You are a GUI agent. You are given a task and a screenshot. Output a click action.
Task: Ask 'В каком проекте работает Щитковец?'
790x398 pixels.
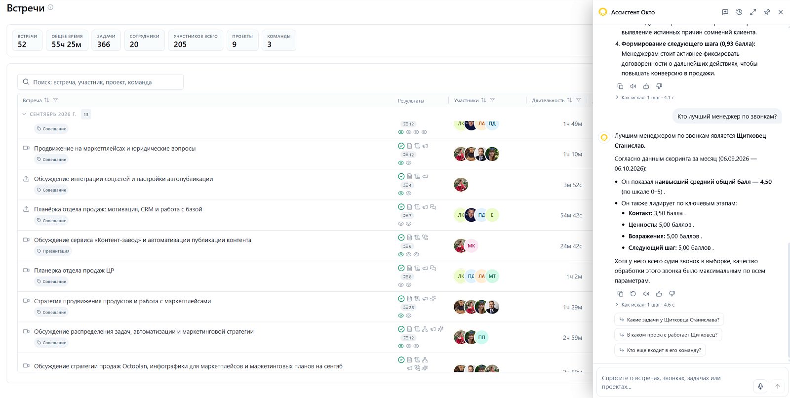[x=669, y=335]
